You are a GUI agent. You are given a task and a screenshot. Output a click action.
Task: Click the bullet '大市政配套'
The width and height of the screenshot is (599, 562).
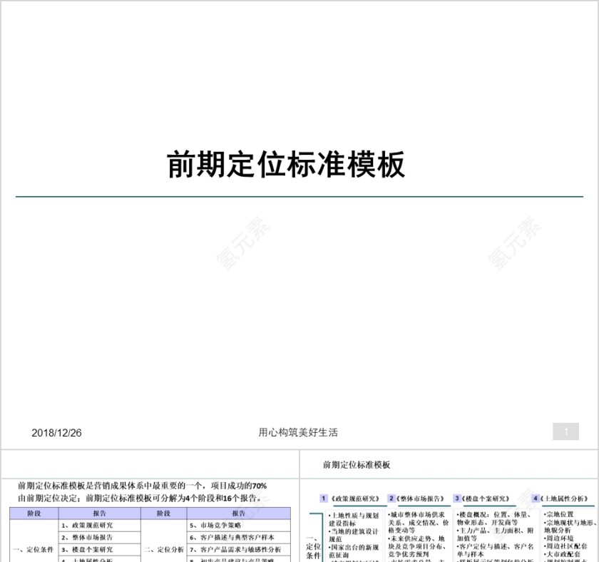coord(562,554)
